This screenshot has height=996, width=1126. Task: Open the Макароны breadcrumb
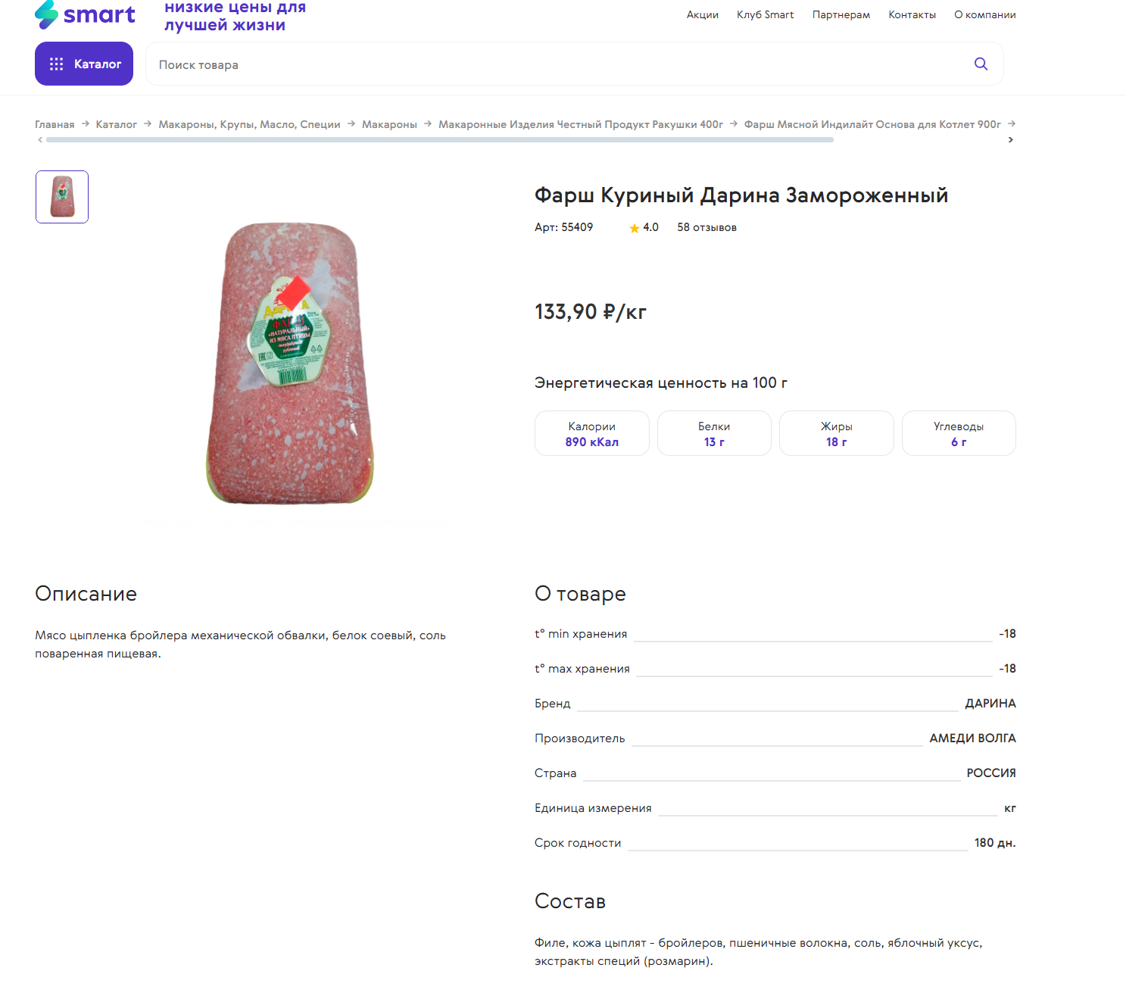[389, 124]
